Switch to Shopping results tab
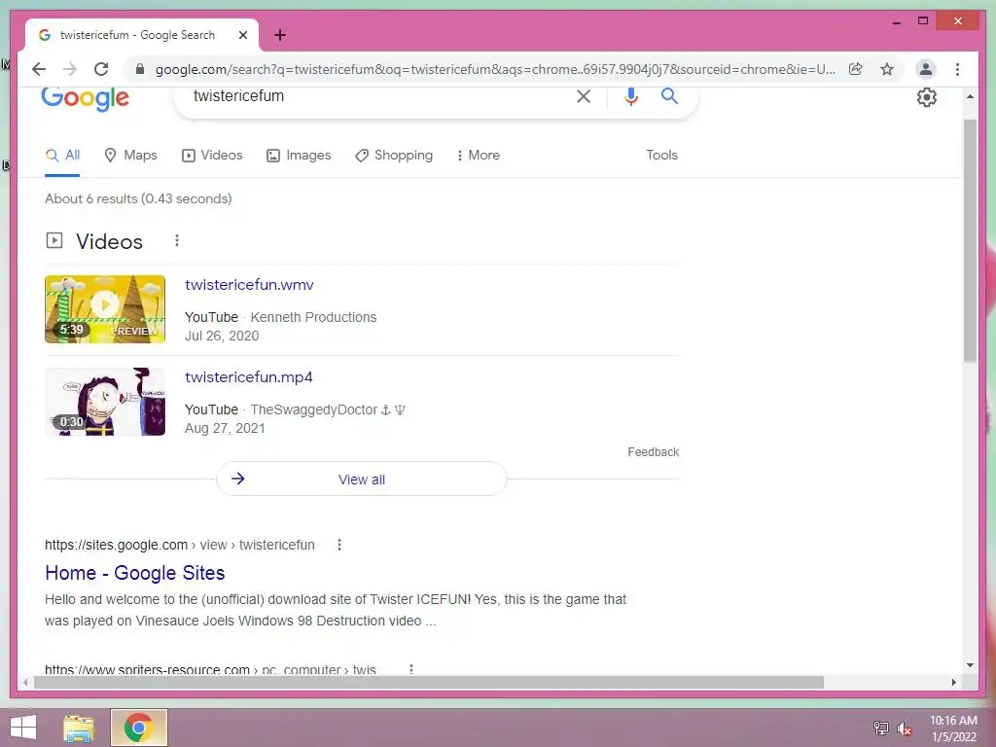 [x=394, y=155]
